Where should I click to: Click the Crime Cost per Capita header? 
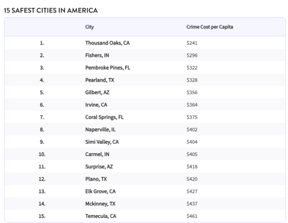click(x=210, y=27)
